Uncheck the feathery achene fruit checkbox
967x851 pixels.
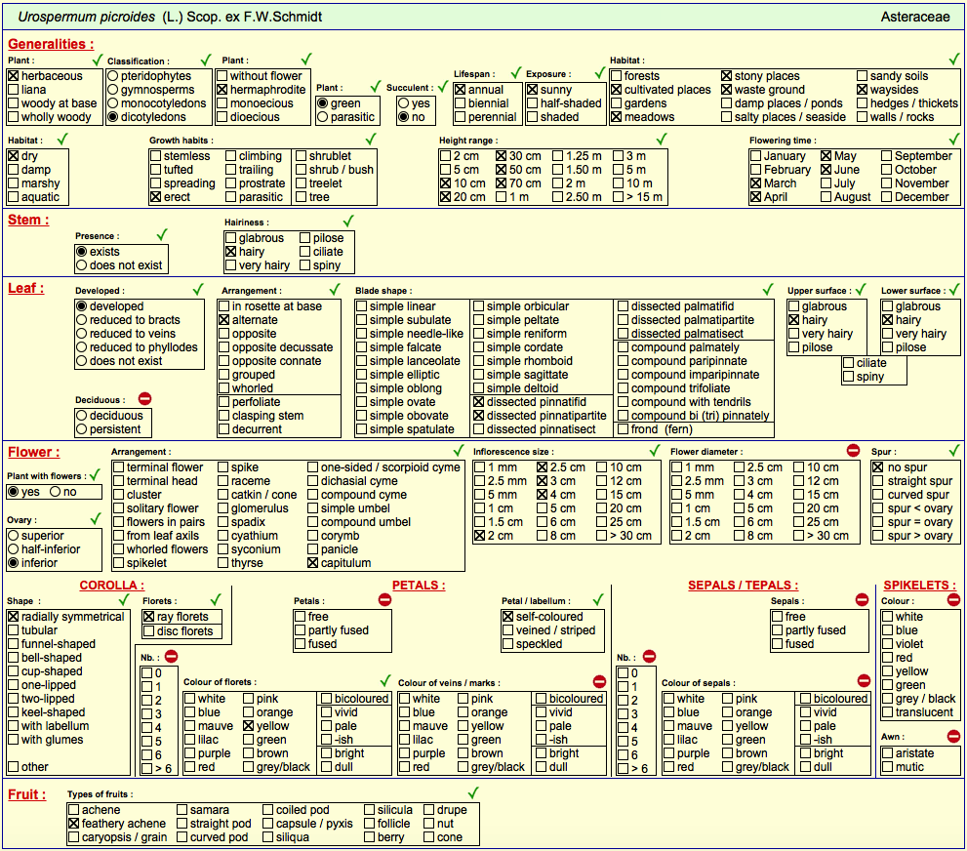(x=74, y=824)
